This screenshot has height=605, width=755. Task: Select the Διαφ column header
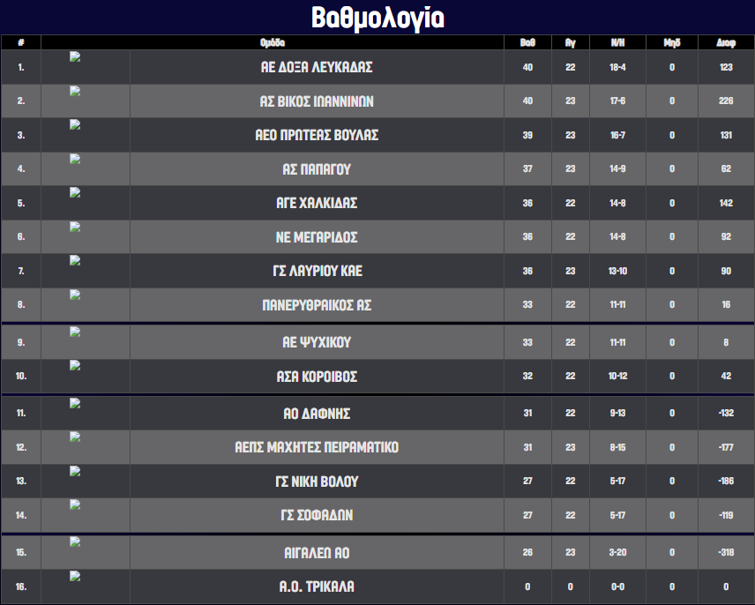tap(726, 42)
